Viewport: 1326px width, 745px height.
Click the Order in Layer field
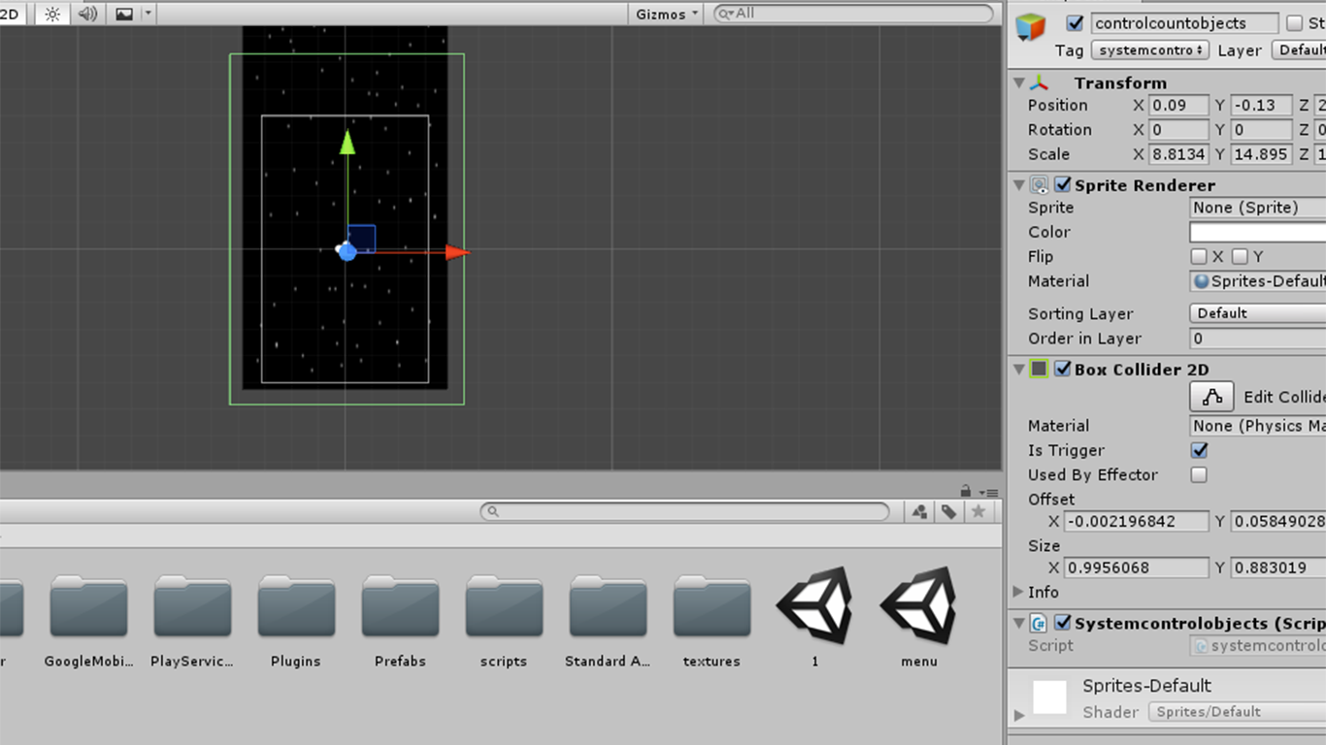click(x=1258, y=339)
